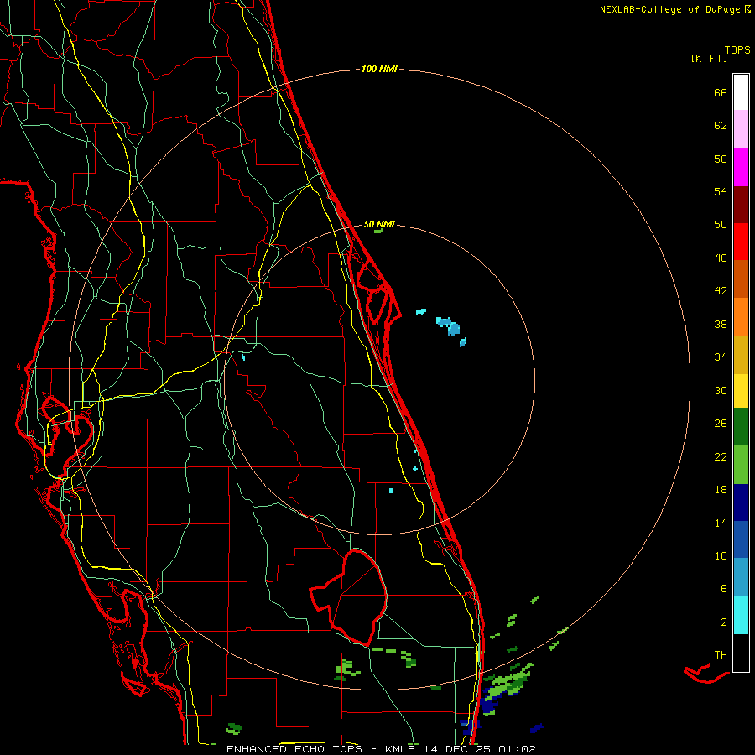755x755 pixels.
Task: Click the 10 legend value
Action: (x=721, y=556)
